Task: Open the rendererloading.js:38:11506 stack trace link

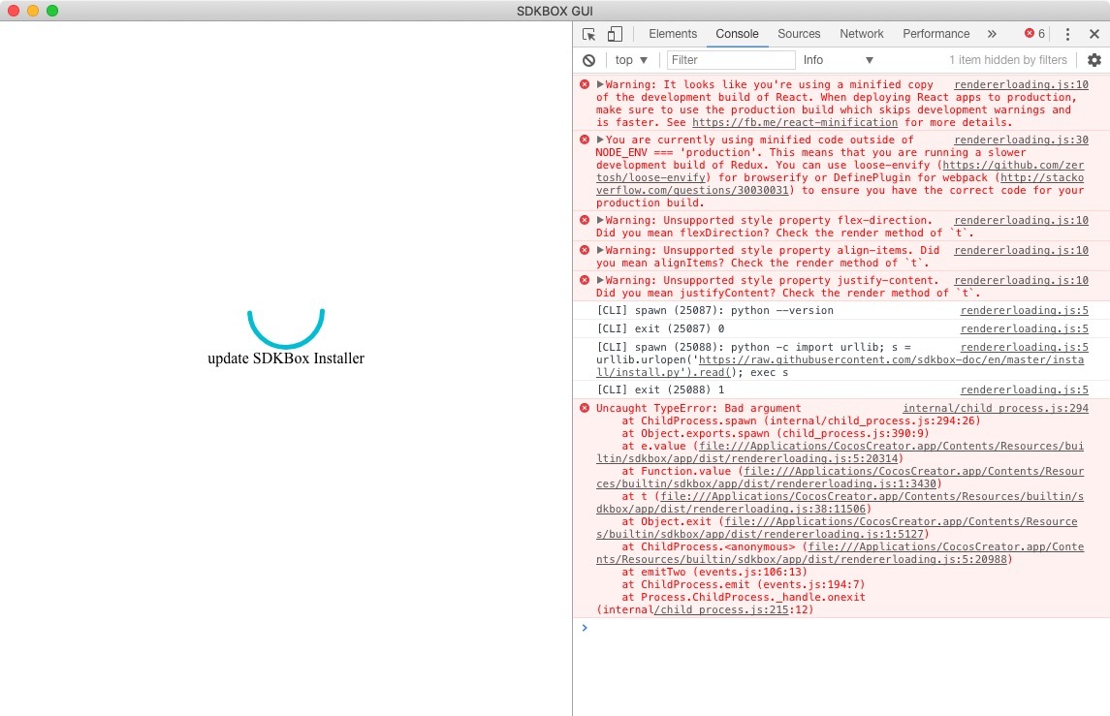Action: pos(731,510)
